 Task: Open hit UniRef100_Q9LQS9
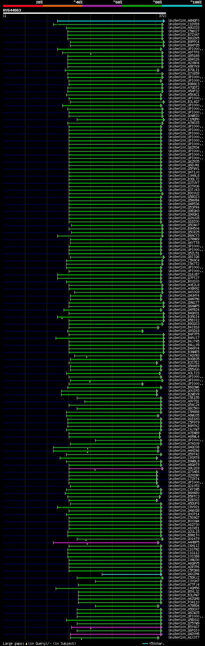point(184,468)
